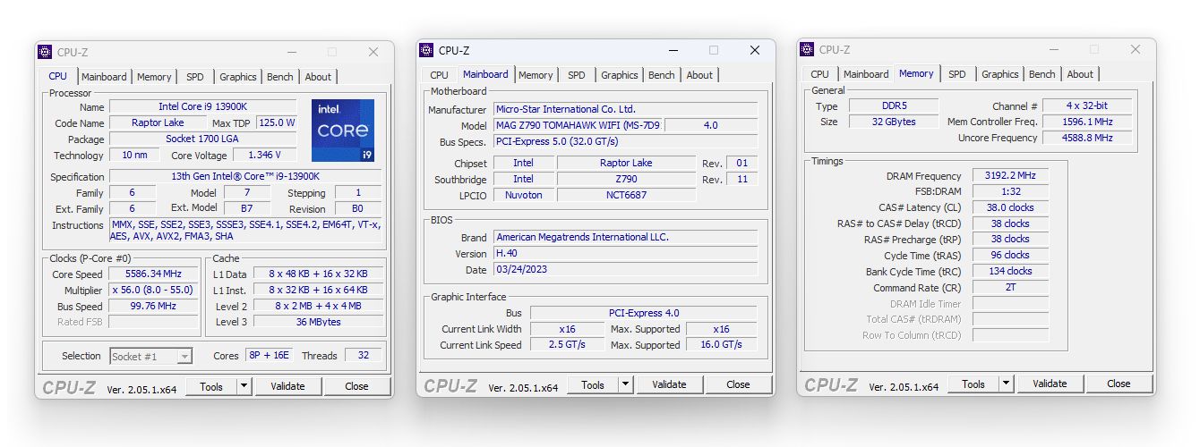Switch to Mainboard tab in right Memory window
This screenshot has height=447, width=1200.
[x=866, y=74]
